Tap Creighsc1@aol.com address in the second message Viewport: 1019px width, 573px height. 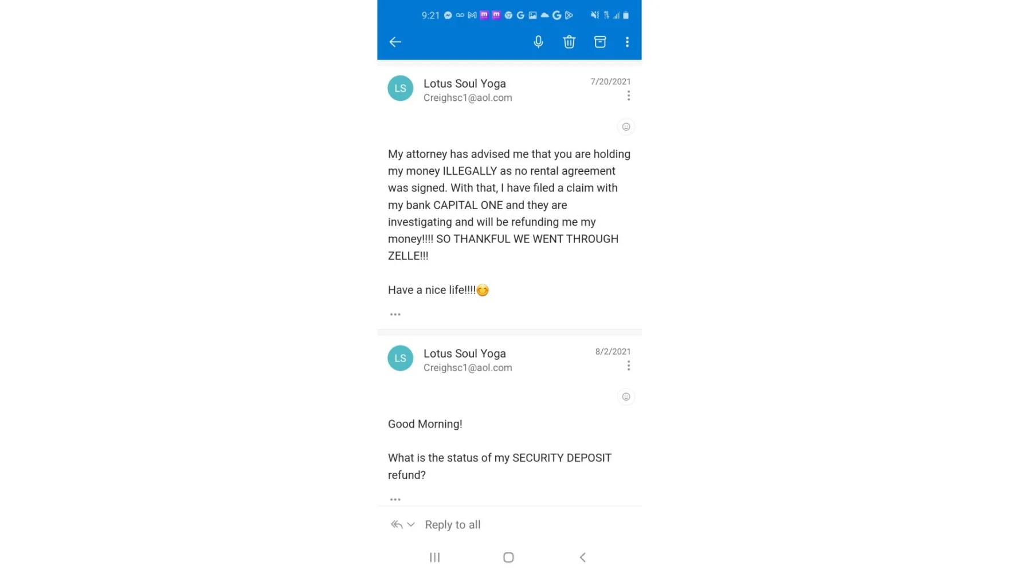tap(468, 368)
